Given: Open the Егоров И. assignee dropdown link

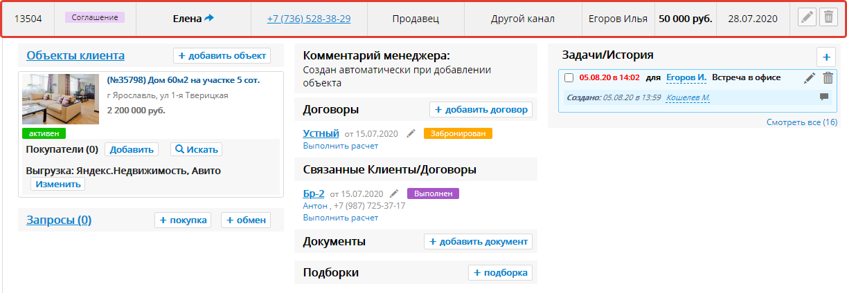Looking at the screenshot, I should click(x=686, y=77).
